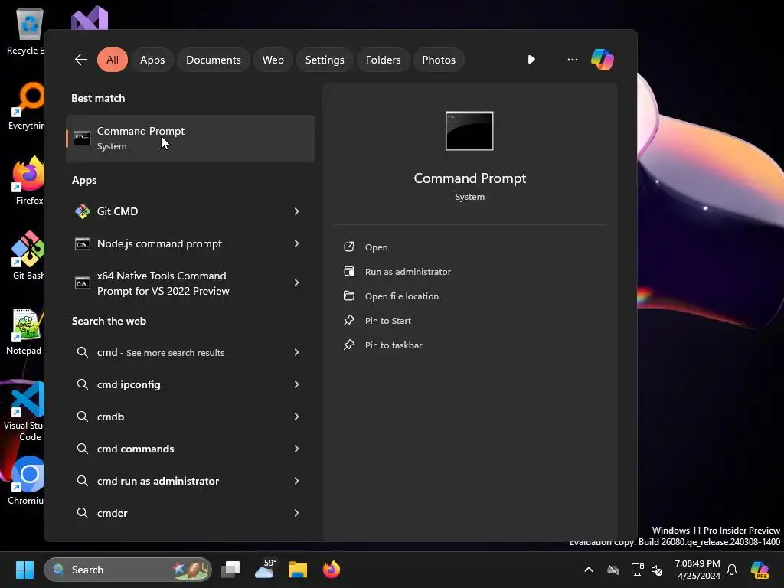Expand the cmd See more results chevron
Screen dimensions: 784x588
pos(296,352)
